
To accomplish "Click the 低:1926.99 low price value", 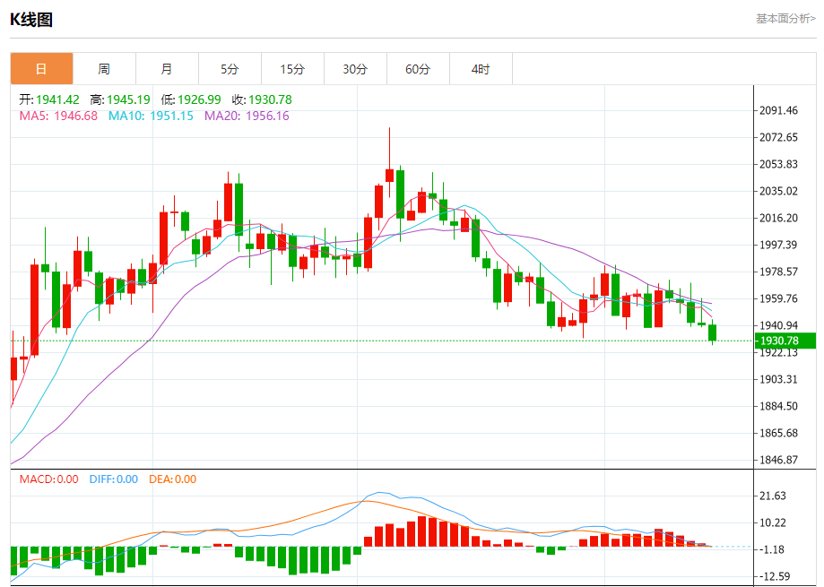I will [191, 99].
